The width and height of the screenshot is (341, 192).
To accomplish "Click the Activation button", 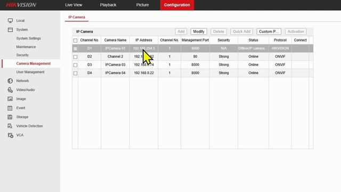I will click(296, 31).
